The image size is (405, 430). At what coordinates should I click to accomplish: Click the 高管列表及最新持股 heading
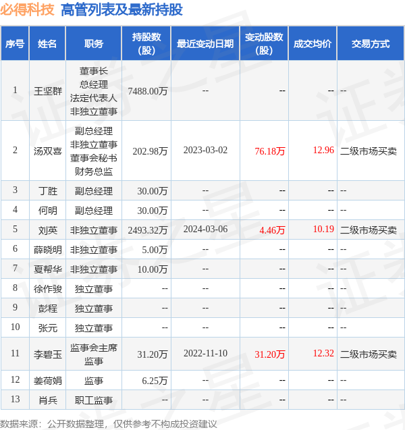coord(122,9)
